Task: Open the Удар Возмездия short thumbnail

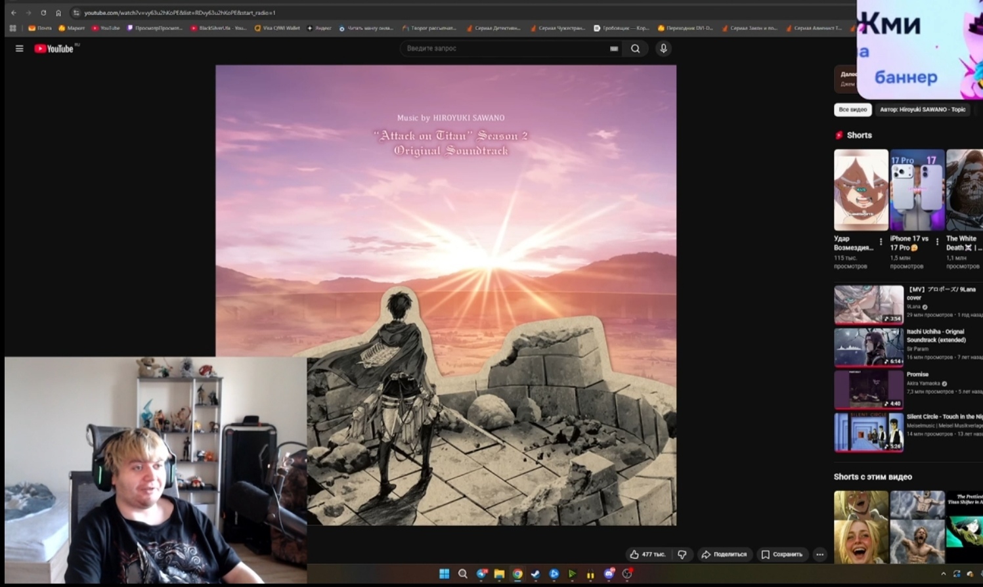Action: 861,190
